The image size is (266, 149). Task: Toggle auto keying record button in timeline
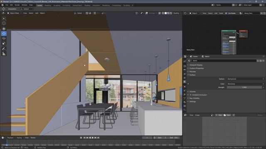(x=81, y=138)
